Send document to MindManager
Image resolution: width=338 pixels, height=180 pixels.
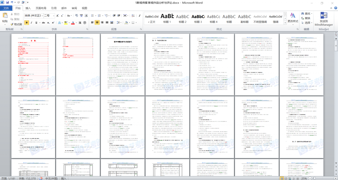click(323, 19)
